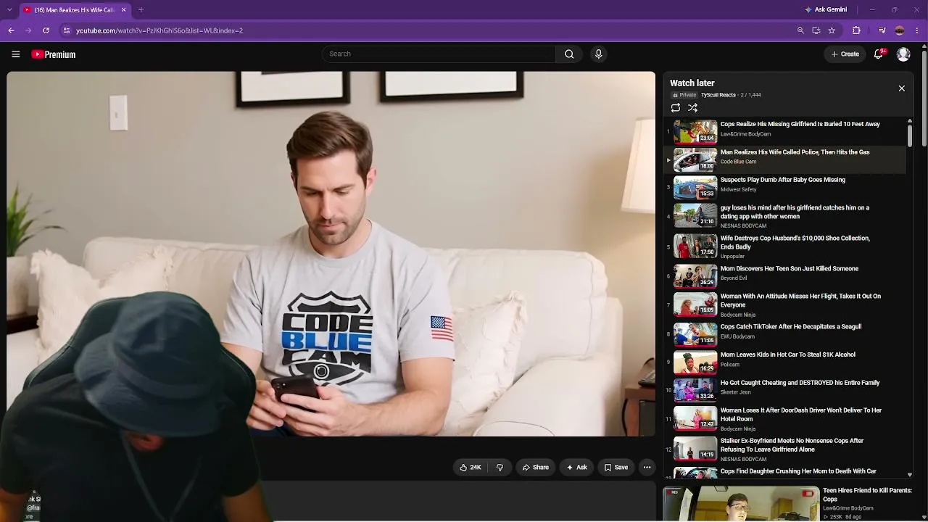Click the Teen Hires Friend video thumbnail

(x=741, y=504)
